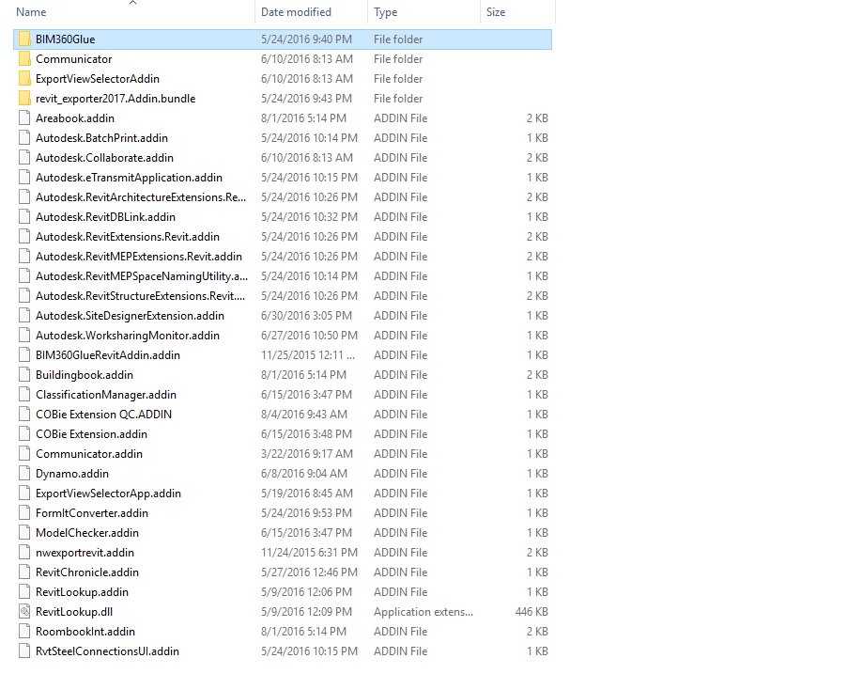Click the ExportViewSelectorAddin folder icon
862x674 pixels.
pyautogui.click(x=24, y=79)
